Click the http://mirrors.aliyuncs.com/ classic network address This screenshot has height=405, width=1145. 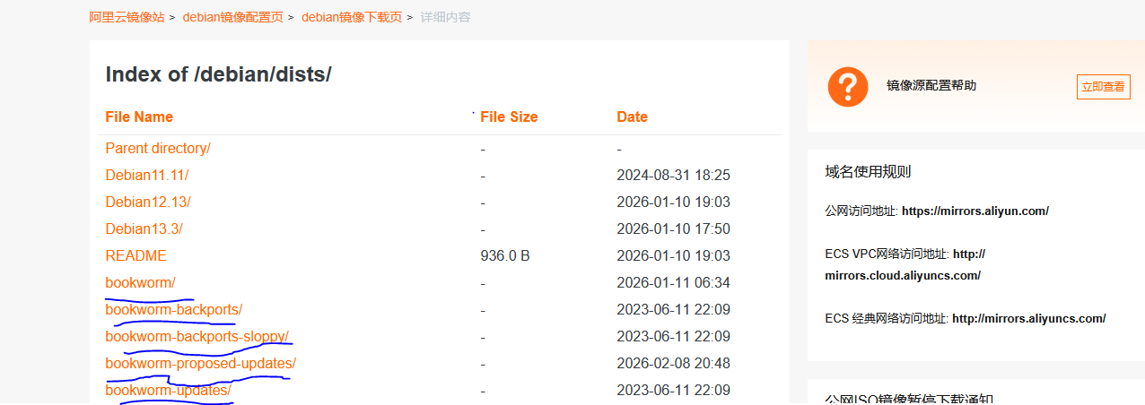pos(1028,318)
